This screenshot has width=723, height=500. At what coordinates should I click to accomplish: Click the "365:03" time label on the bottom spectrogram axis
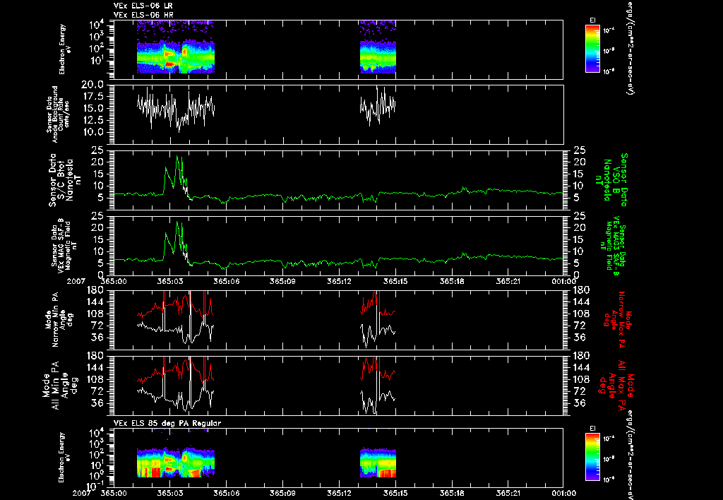[x=170, y=493]
